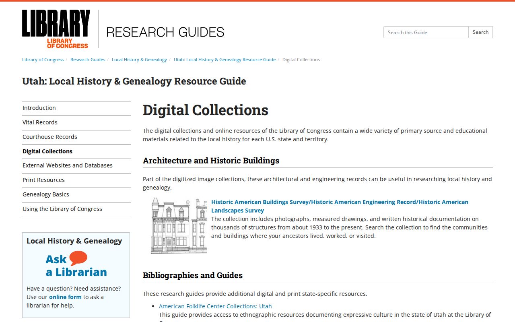Open Historic American Buildings Survey link
Screen dimensions: 515x322
point(340,206)
